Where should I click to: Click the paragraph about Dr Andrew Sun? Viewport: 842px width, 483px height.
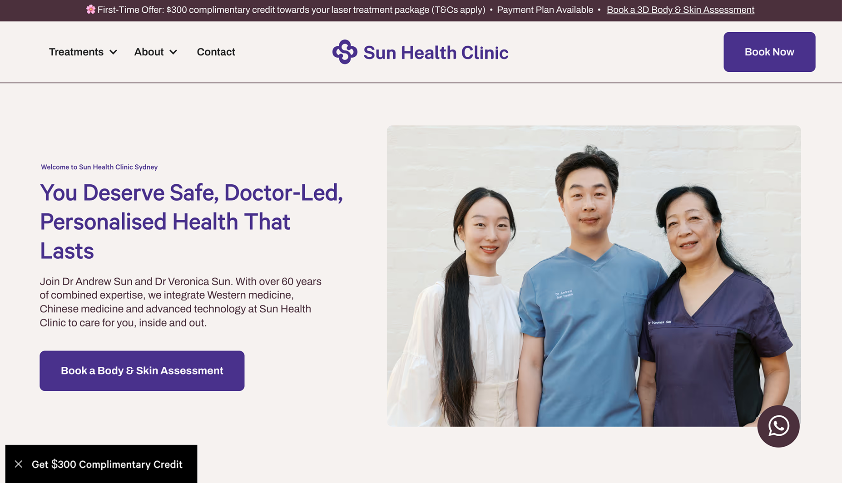[181, 302]
